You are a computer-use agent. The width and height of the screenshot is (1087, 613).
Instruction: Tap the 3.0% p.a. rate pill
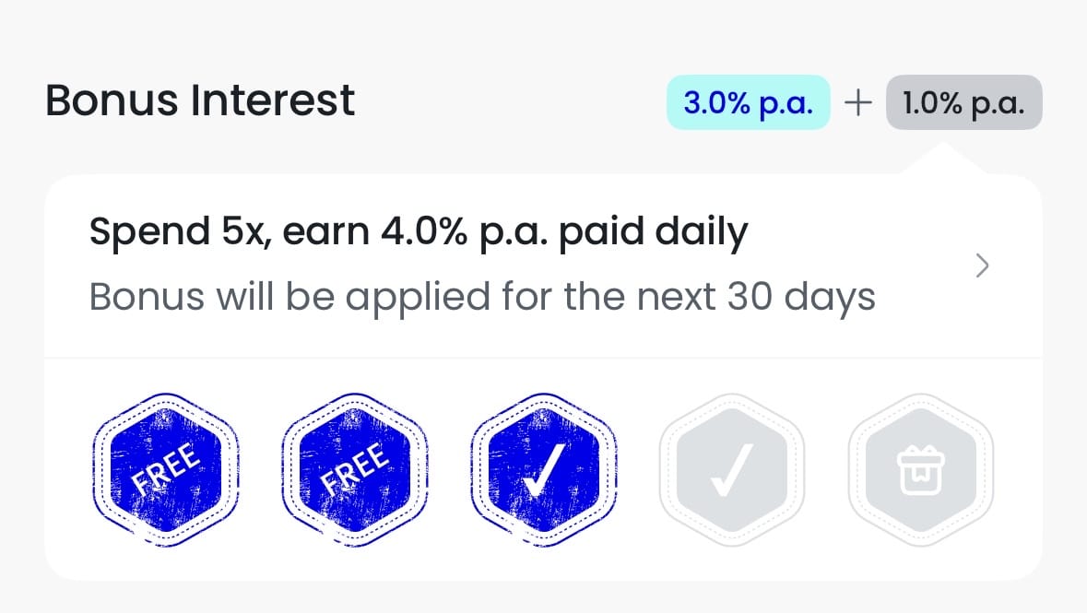pos(748,102)
